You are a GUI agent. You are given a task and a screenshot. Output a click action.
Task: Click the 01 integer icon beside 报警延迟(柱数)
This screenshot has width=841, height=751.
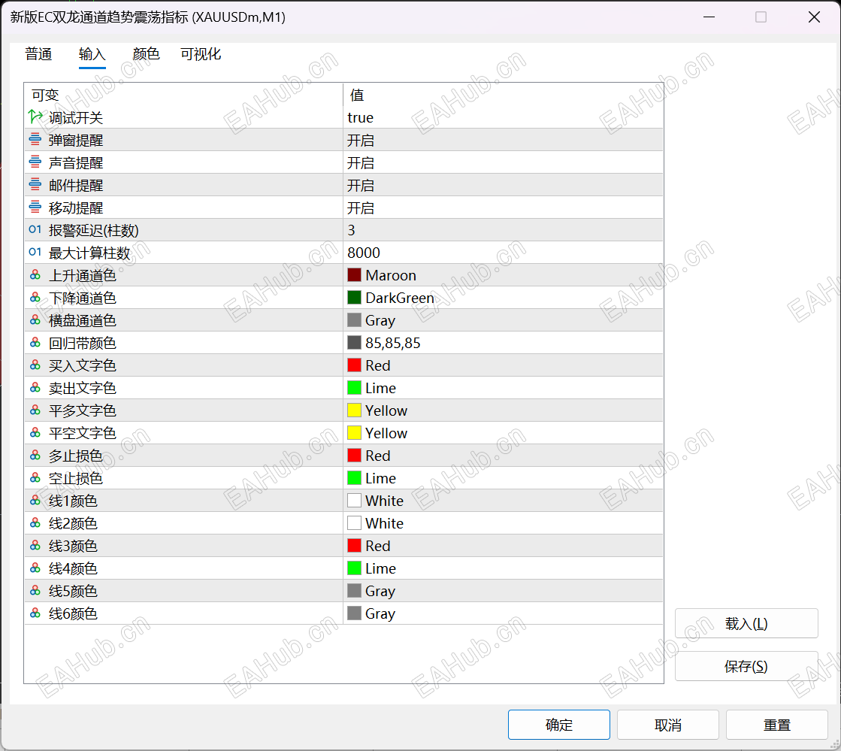35,229
